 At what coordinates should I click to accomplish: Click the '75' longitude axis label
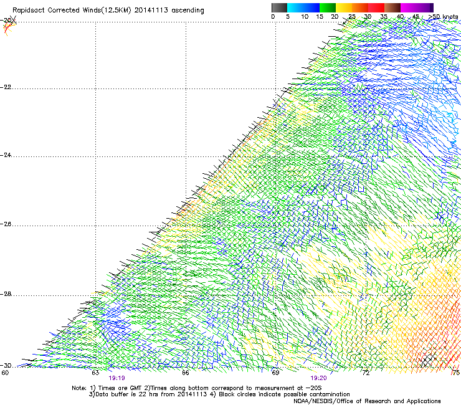pyautogui.click(x=456, y=373)
